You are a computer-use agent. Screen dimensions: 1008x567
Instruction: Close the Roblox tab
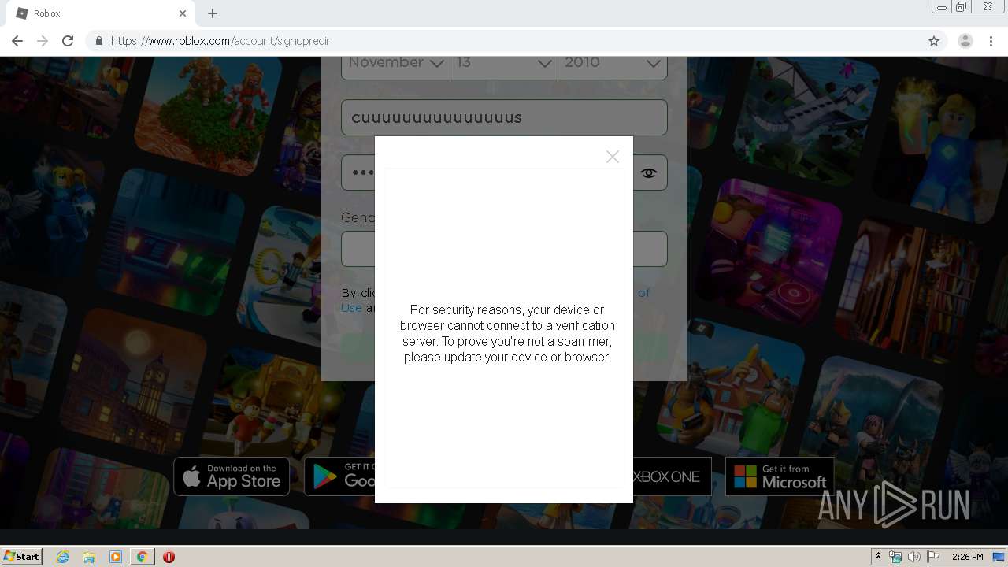183,13
